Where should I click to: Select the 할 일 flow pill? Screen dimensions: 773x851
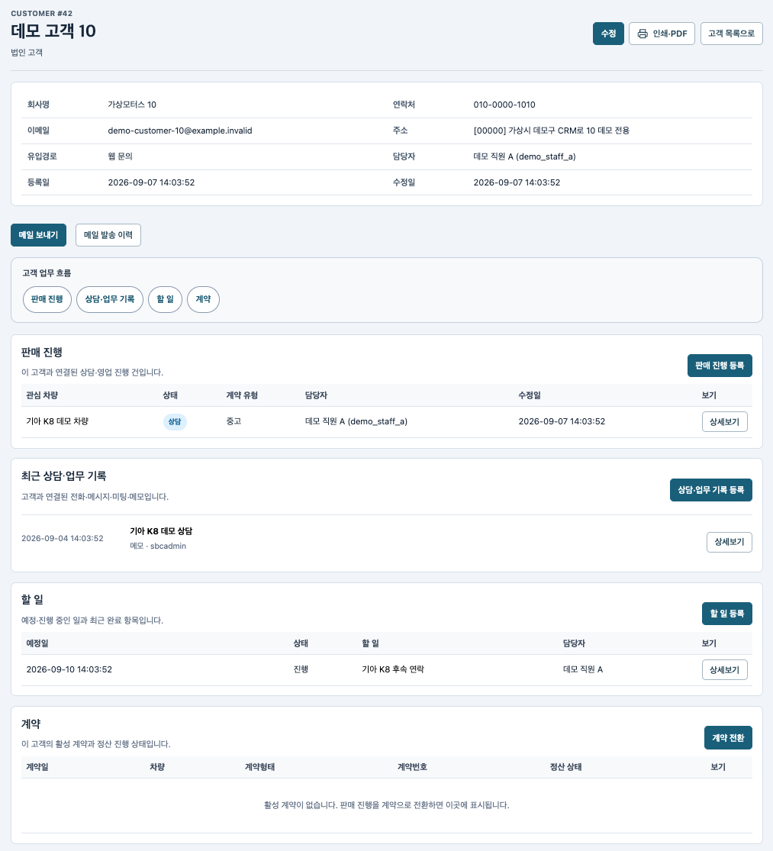[165, 300]
